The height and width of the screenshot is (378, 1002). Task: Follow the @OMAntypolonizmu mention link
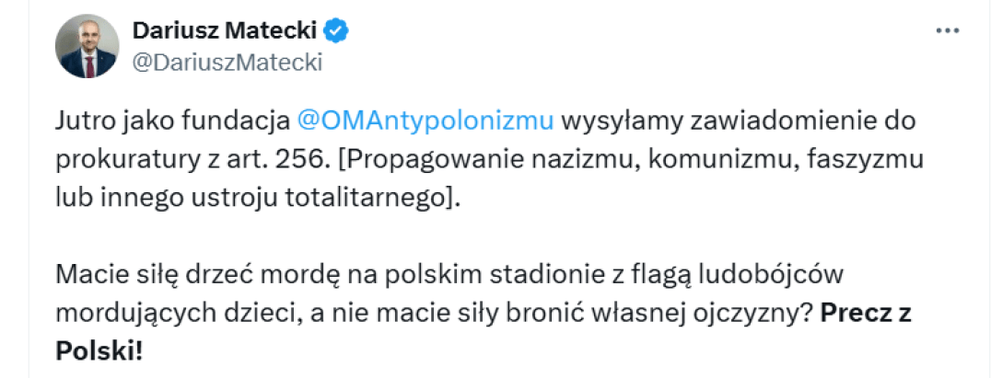click(x=425, y=120)
